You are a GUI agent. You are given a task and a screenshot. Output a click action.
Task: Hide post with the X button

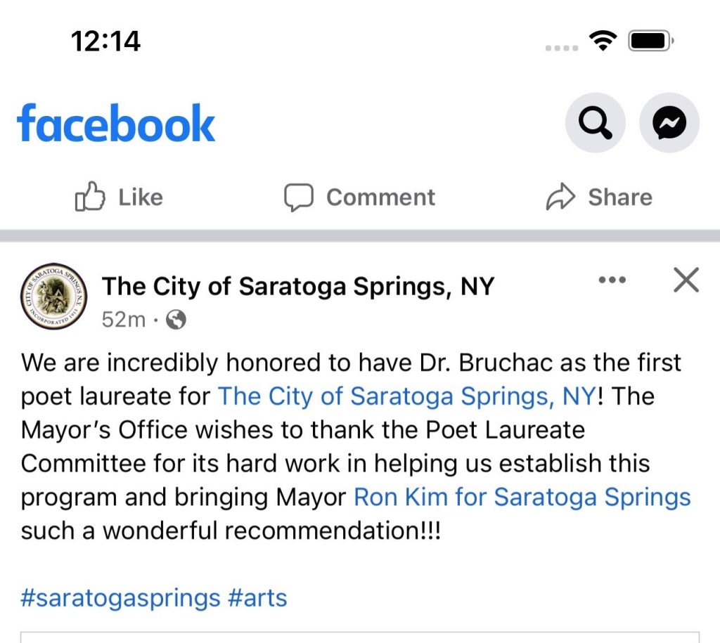(686, 280)
